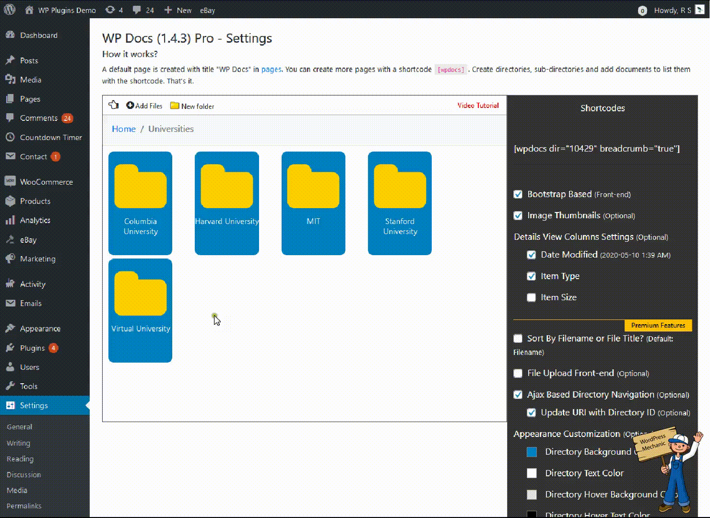Open Comments in the sidebar menu
This screenshot has height=518, width=710.
pos(39,118)
